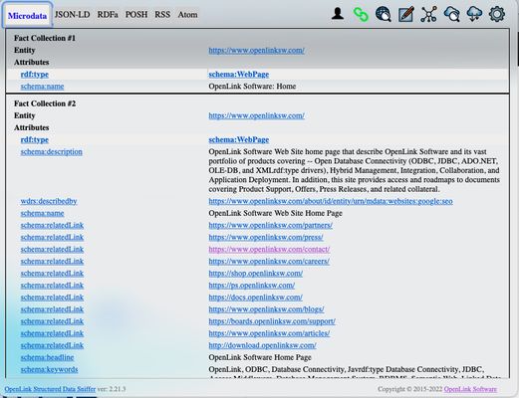The height and width of the screenshot is (398, 519).
Task: Open the openlinksw.com/blogs/ link
Action: pyautogui.click(x=266, y=309)
